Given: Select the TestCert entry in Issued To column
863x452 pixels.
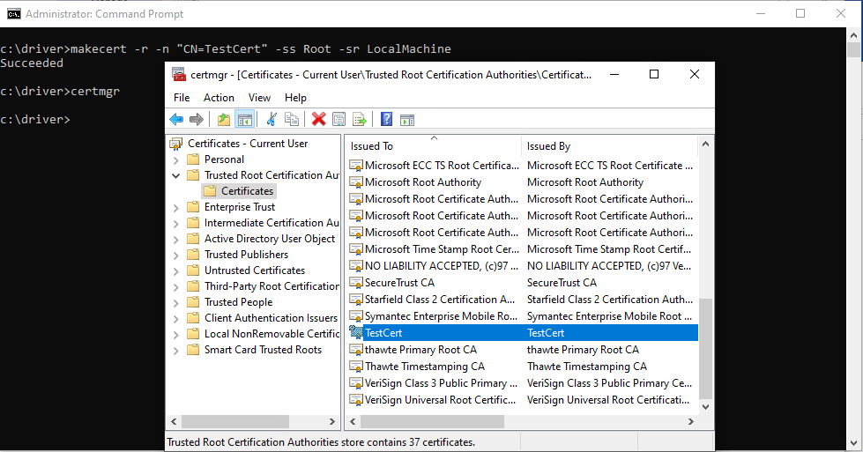Looking at the screenshot, I should coord(383,333).
